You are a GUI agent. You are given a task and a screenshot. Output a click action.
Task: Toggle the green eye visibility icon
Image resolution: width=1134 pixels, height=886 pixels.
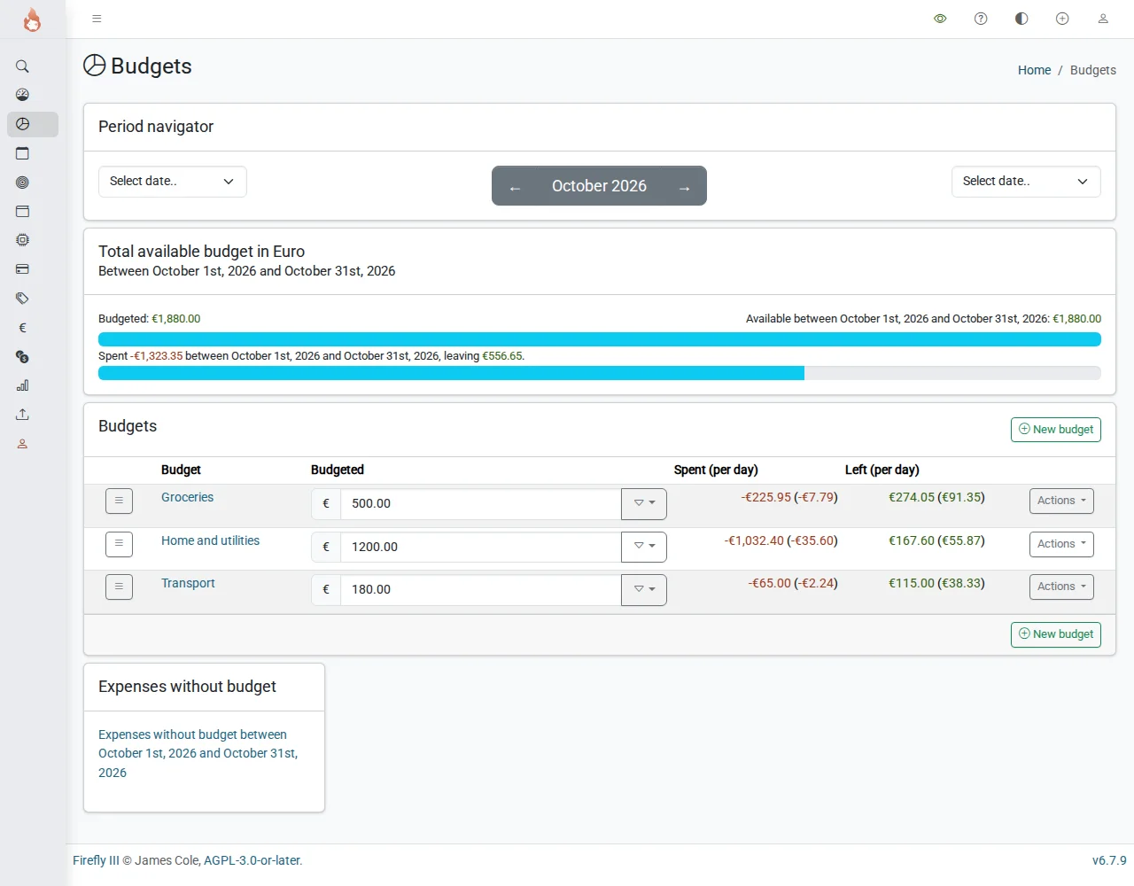tap(940, 19)
